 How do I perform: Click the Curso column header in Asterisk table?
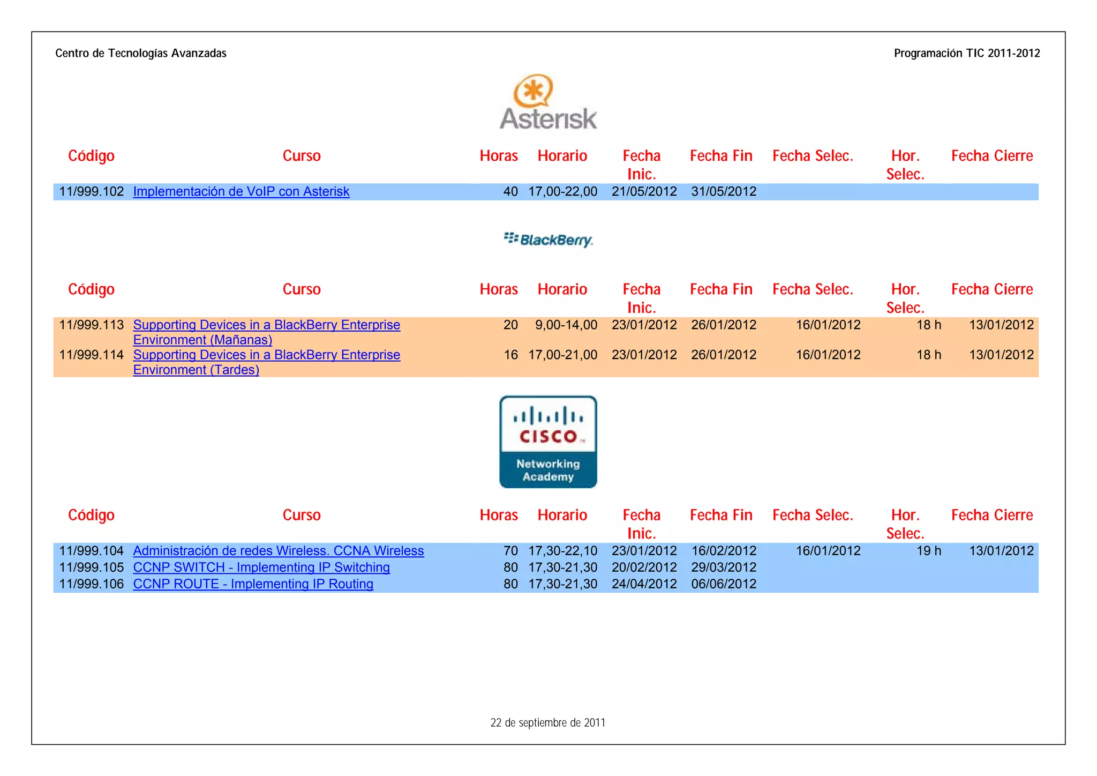tap(302, 156)
